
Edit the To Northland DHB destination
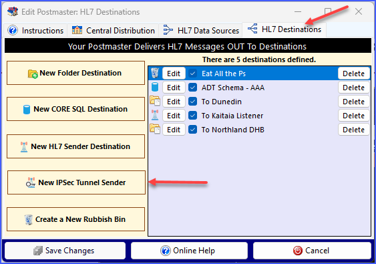click(x=174, y=130)
